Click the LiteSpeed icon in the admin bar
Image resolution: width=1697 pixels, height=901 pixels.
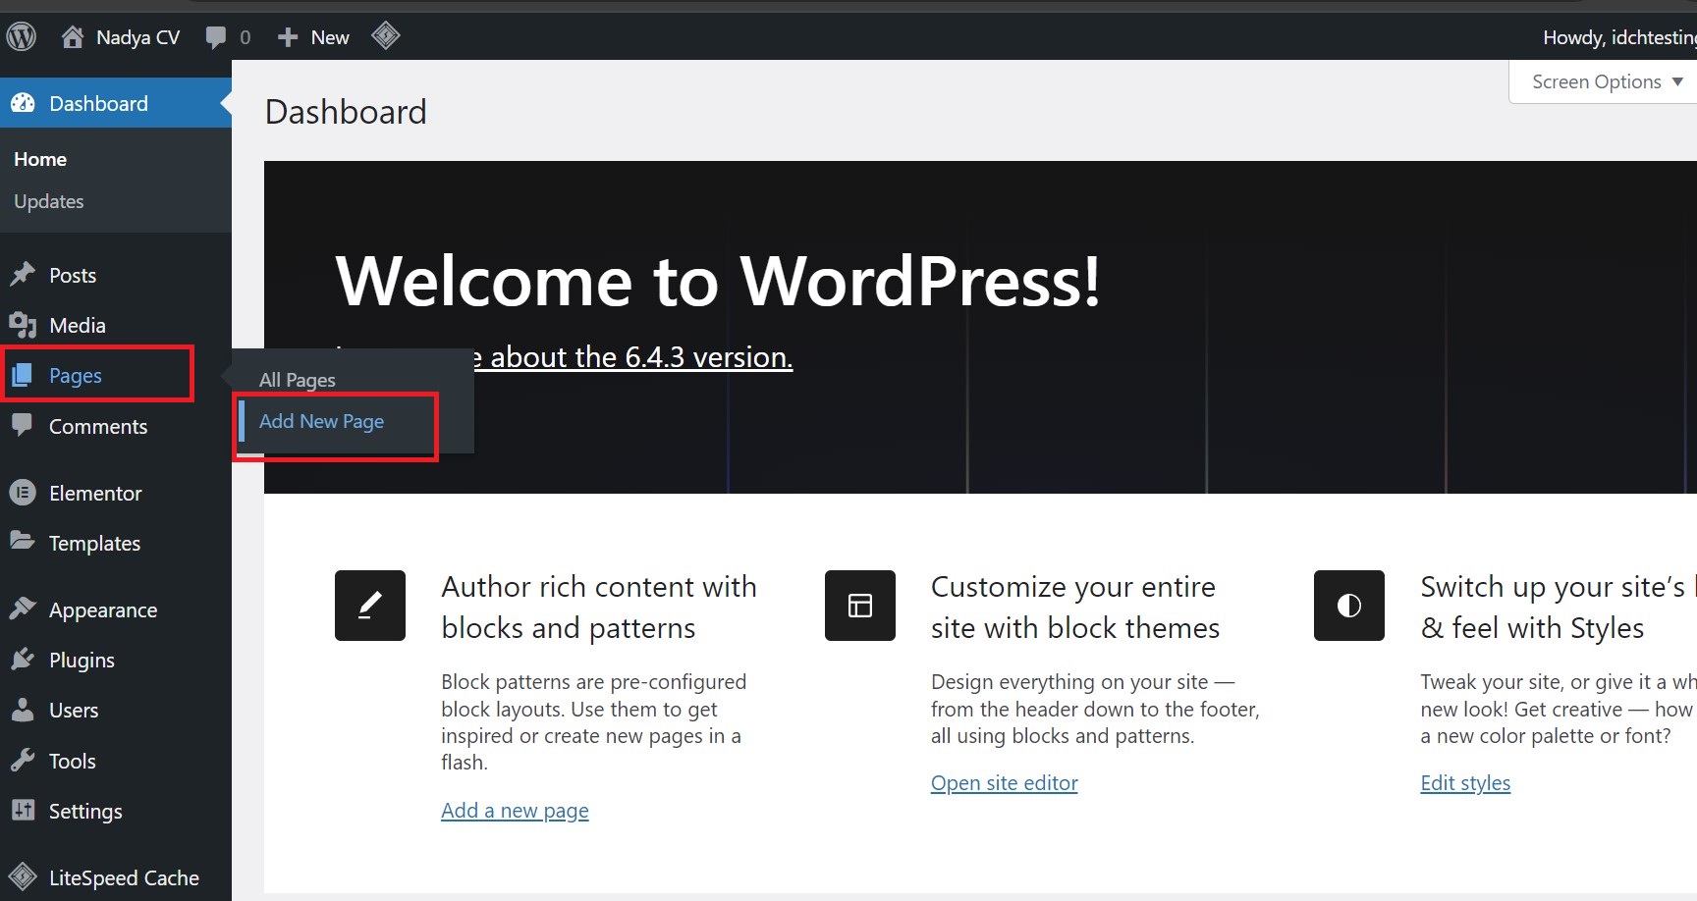pyautogui.click(x=386, y=36)
